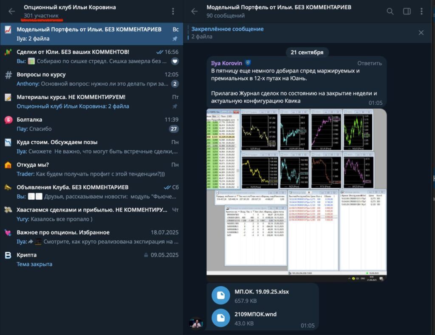Open the Откуда мы? topic

click(92, 170)
